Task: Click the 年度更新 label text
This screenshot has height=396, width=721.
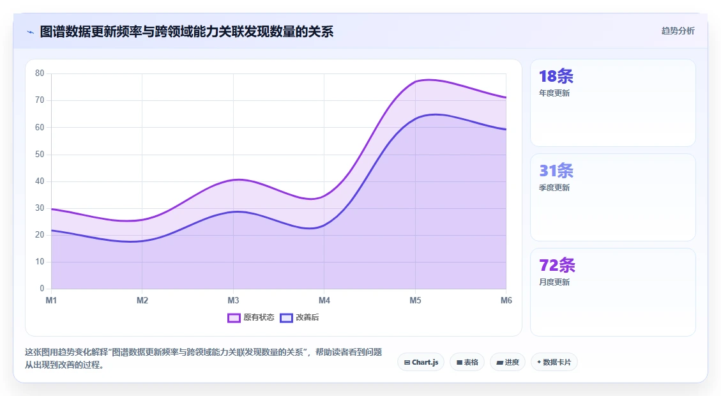Action: (x=554, y=93)
